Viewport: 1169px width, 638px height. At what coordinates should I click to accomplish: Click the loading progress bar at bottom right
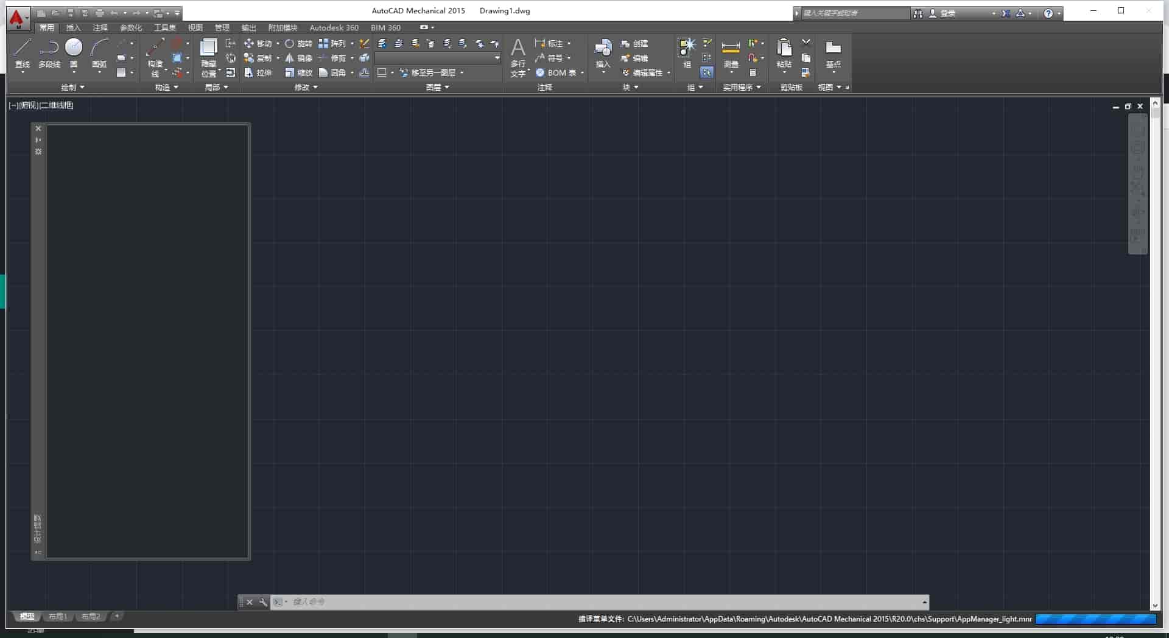click(x=1096, y=619)
